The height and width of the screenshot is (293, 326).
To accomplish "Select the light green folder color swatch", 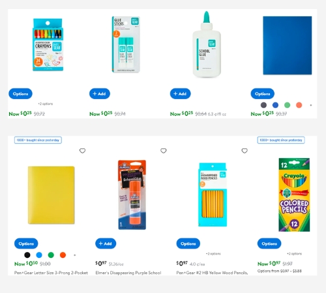I will coord(287,105).
